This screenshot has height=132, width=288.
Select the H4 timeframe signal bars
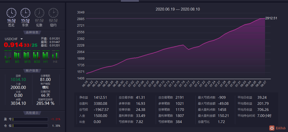click(55, 55)
